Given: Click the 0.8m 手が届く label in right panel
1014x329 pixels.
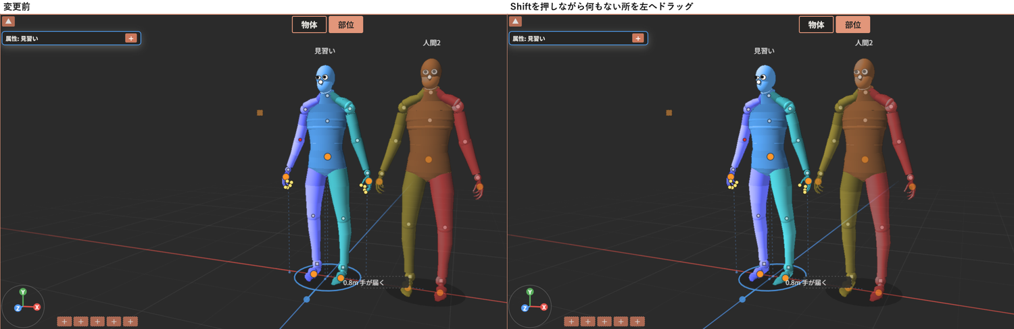Looking at the screenshot, I should (806, 283).
